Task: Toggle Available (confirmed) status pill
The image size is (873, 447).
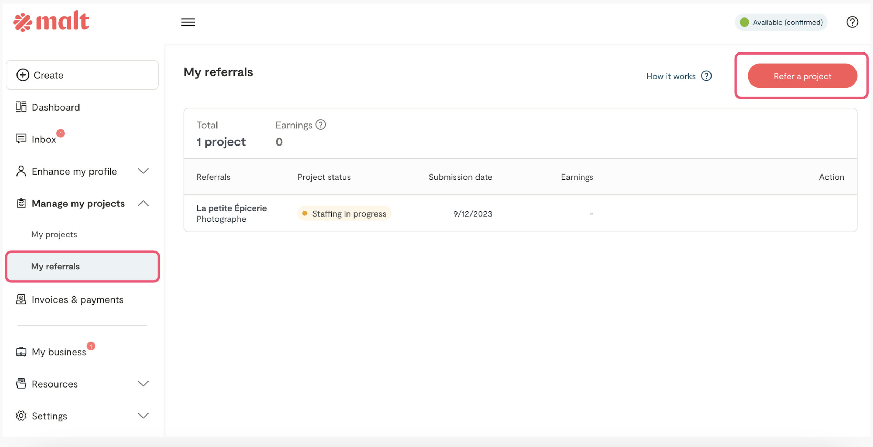Action: coord(781,22)
